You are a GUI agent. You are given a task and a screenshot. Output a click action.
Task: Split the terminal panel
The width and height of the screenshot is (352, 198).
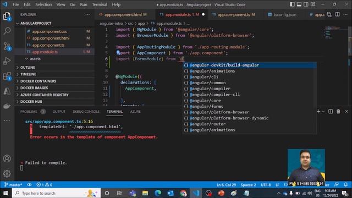pos(331,111)
